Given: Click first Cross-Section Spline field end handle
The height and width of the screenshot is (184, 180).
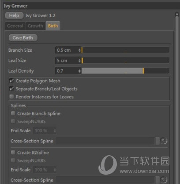Looking at the screenshot, I should tap(157, 141).
